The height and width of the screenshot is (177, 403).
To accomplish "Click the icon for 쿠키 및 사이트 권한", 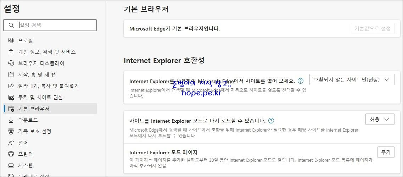I will tap(11, 97).
